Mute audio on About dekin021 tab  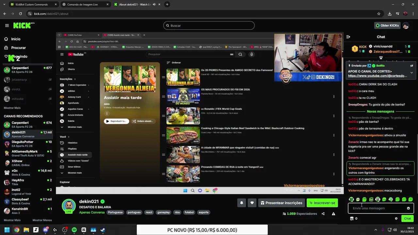click(154, 5)
